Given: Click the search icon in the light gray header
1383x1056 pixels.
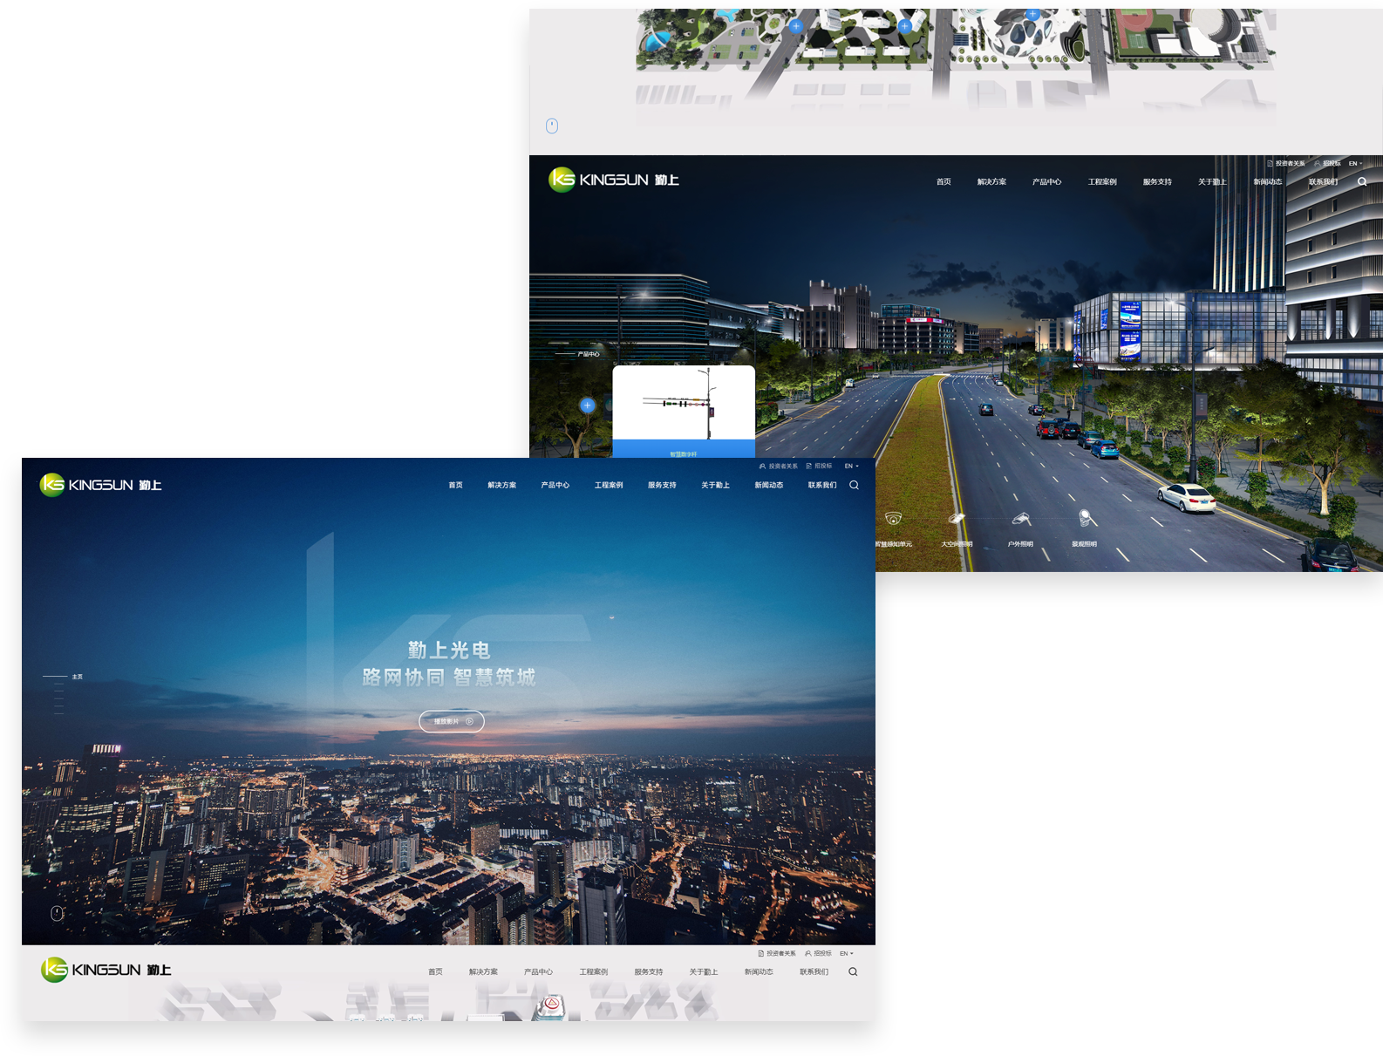Looking at the screenshot, I should click(x=853, y=972).
